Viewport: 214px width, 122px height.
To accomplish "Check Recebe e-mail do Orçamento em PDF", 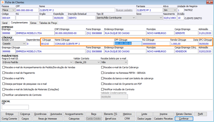I will pos(102,84).
